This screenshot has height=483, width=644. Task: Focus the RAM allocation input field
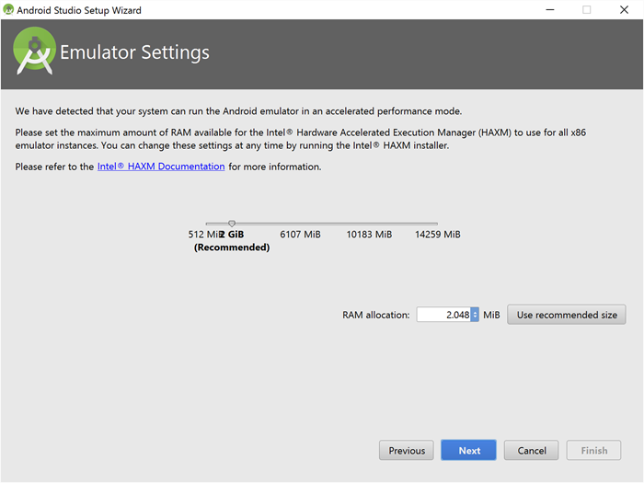pyautogui.click(x=443, y=315)
